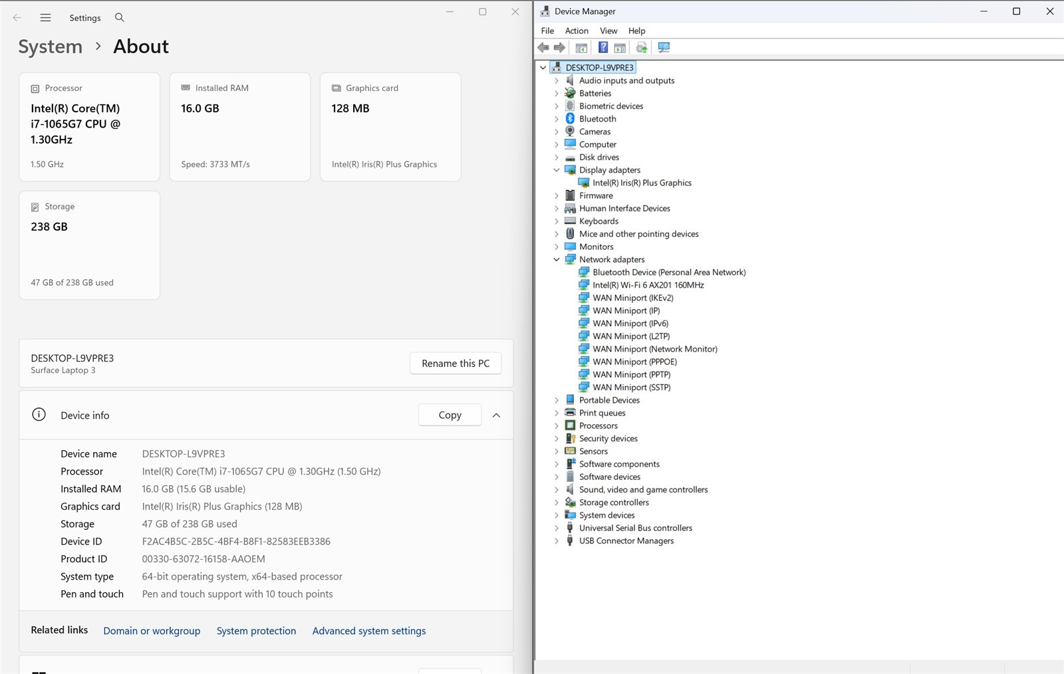The width and height of the screenshot is (1064, 674).
Task: Select Bluetooth Device (Personal Area Network)
Action: (x=669, y=272)
